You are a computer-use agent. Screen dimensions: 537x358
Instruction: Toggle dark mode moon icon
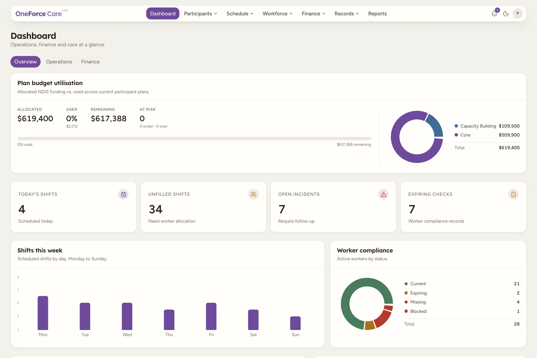click(x=506, y=14)
